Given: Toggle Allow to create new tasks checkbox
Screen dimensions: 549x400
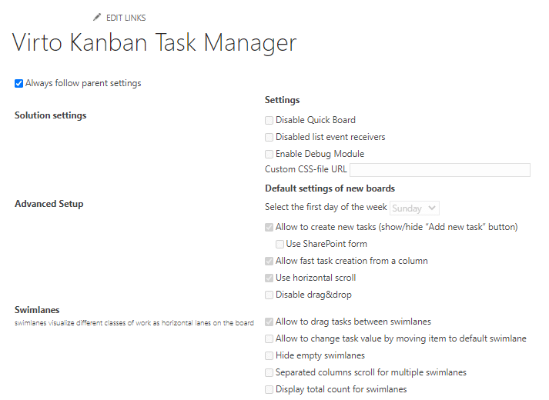Looking at the screenshot, I should point(269,228).
